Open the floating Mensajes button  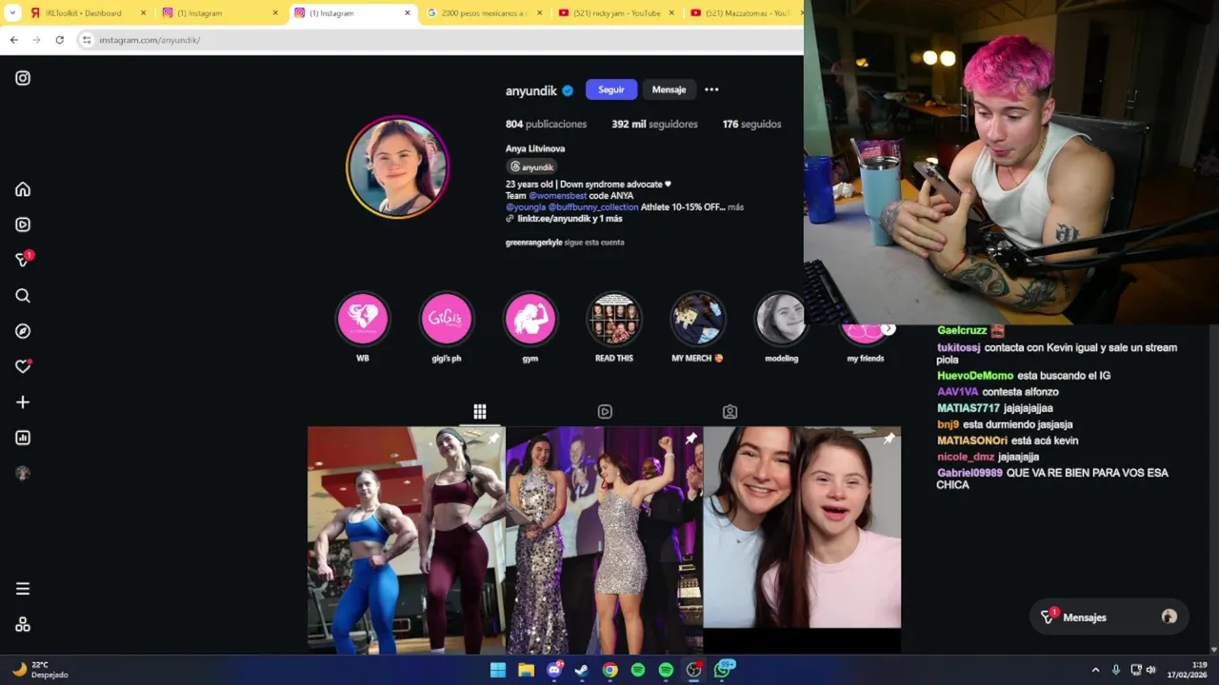pos(1110,617)
